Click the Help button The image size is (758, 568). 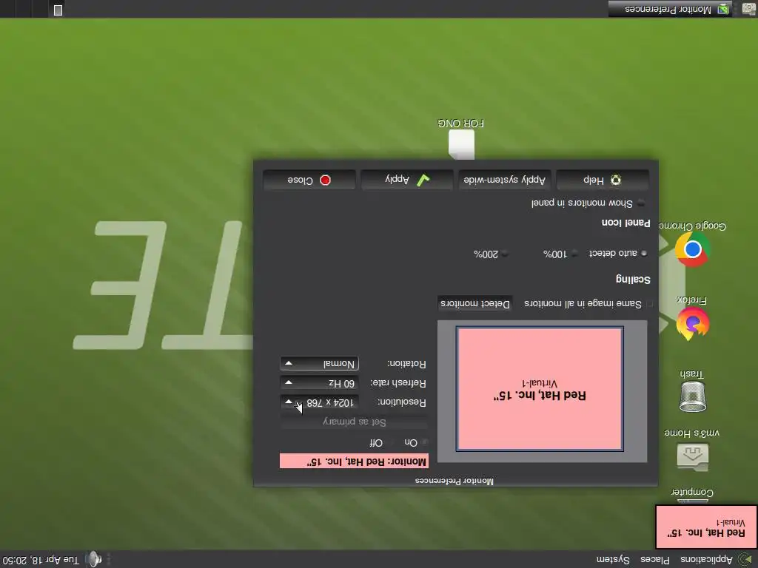(603, 180)
